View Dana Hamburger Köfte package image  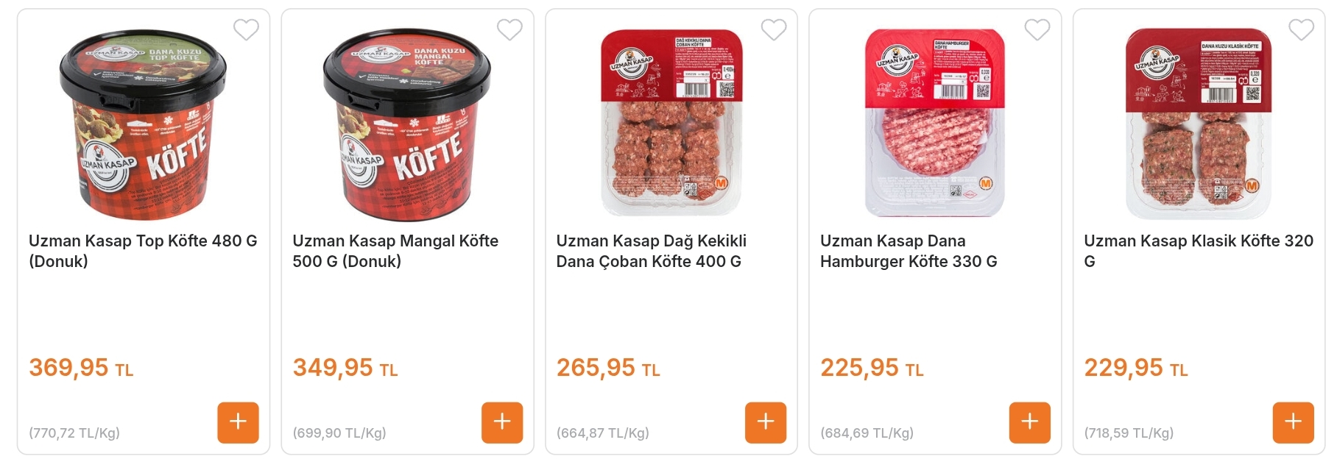pos(934,123)
